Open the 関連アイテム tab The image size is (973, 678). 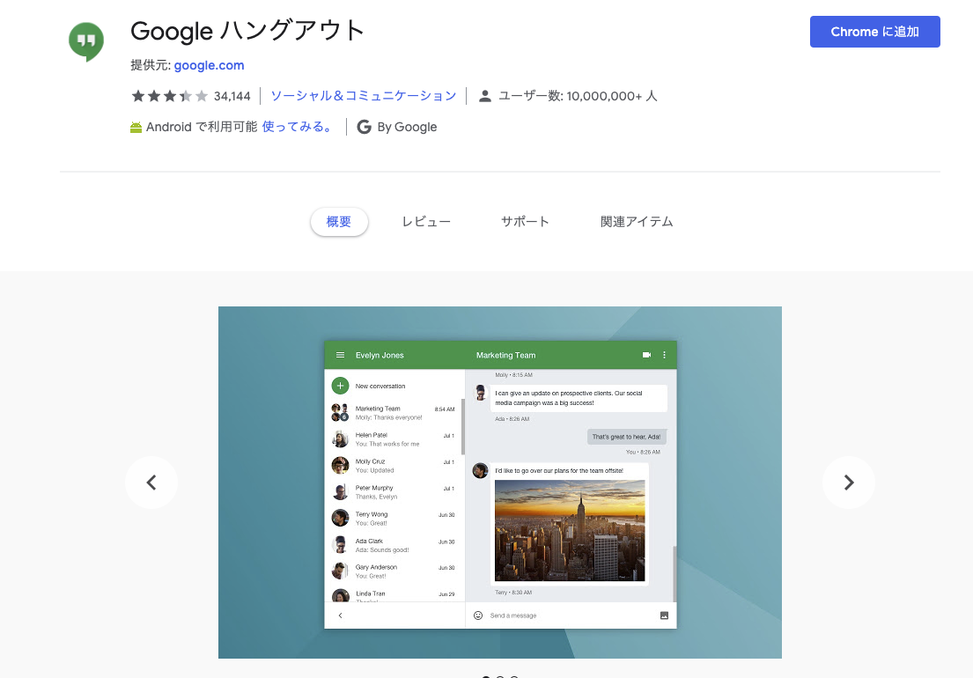pos(637,222)
